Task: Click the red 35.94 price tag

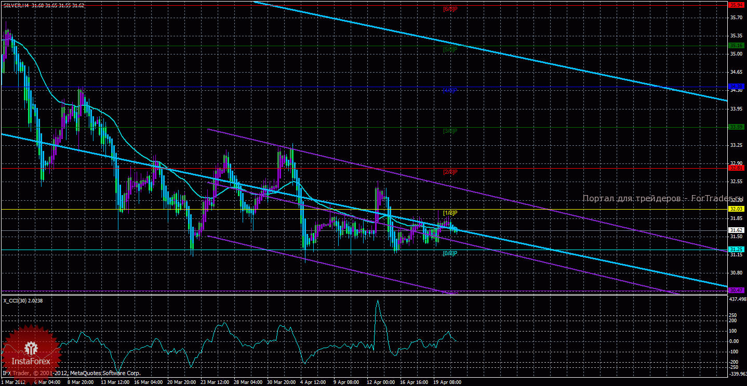Action: (736, 5)
